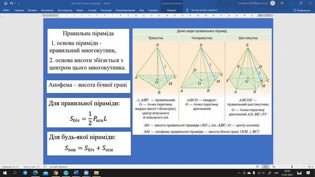This screenshot has height=177, width=315.
Task: Select the 'Апофема – висота бічної грані' text box
Action: tap(89, 87)
